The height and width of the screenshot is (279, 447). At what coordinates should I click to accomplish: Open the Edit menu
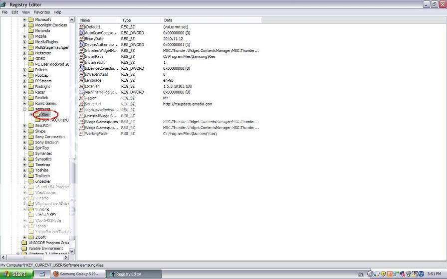click(15, 12)
